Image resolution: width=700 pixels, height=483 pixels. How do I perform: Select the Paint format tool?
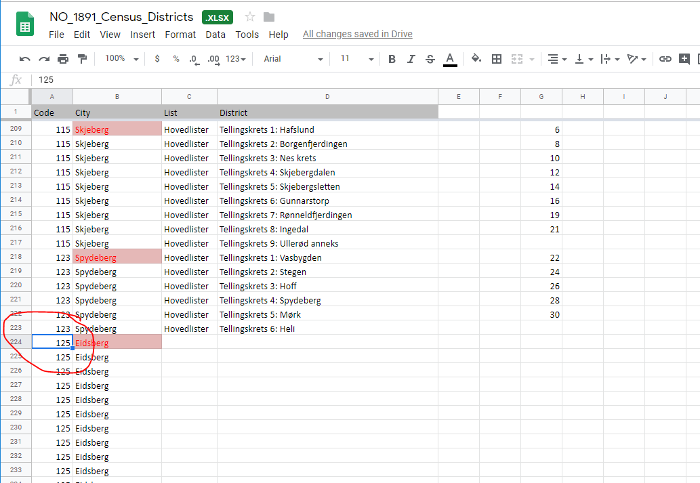[x=82, y=59]
